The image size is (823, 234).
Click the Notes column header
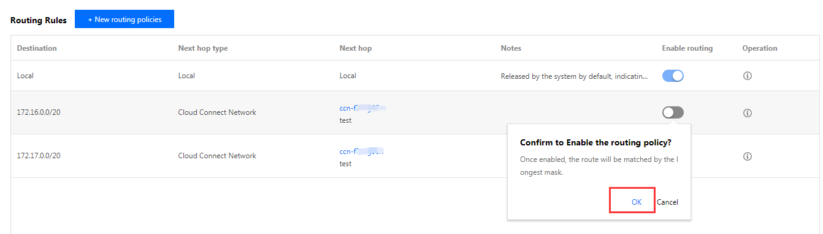click(x=511, y=48)
